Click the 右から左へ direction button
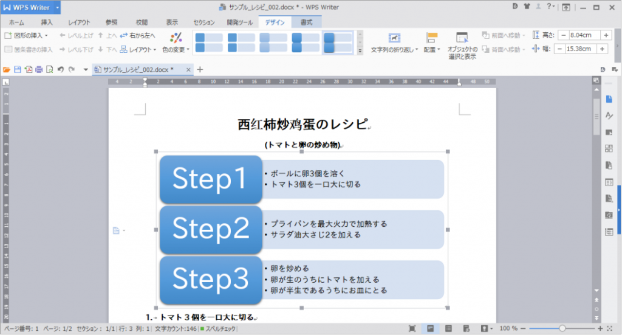The width and height of the screenshot is (622, 335). click(x=138, y=35)
